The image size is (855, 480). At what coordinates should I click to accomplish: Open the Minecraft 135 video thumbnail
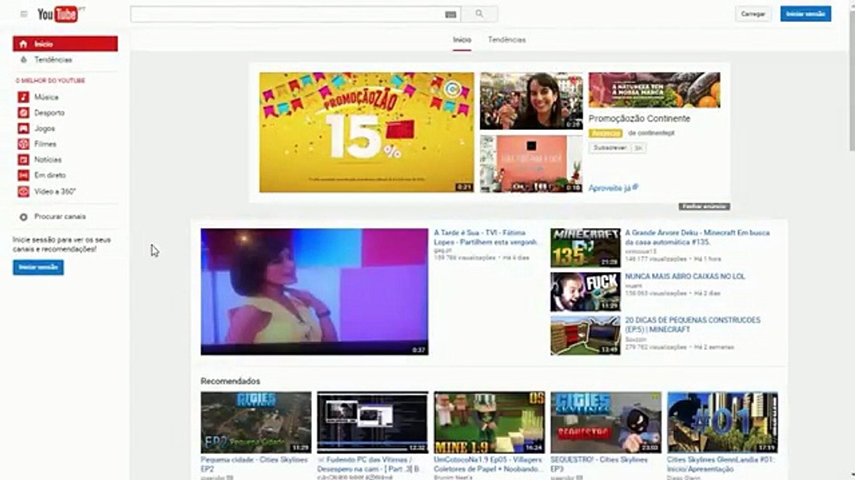(585, 248)
